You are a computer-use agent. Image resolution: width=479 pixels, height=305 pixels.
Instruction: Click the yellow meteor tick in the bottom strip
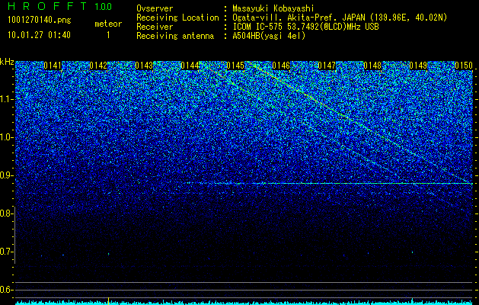point(108,301)
